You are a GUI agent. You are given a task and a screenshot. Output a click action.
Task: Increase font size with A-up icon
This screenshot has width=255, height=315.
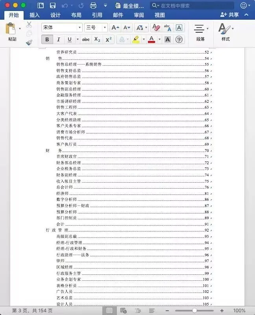pyautogui.click(x=115, y=28)
